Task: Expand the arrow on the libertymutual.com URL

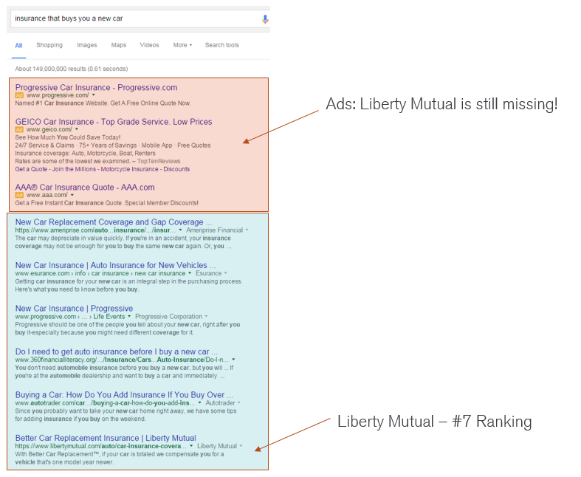Action: point(191,446)
